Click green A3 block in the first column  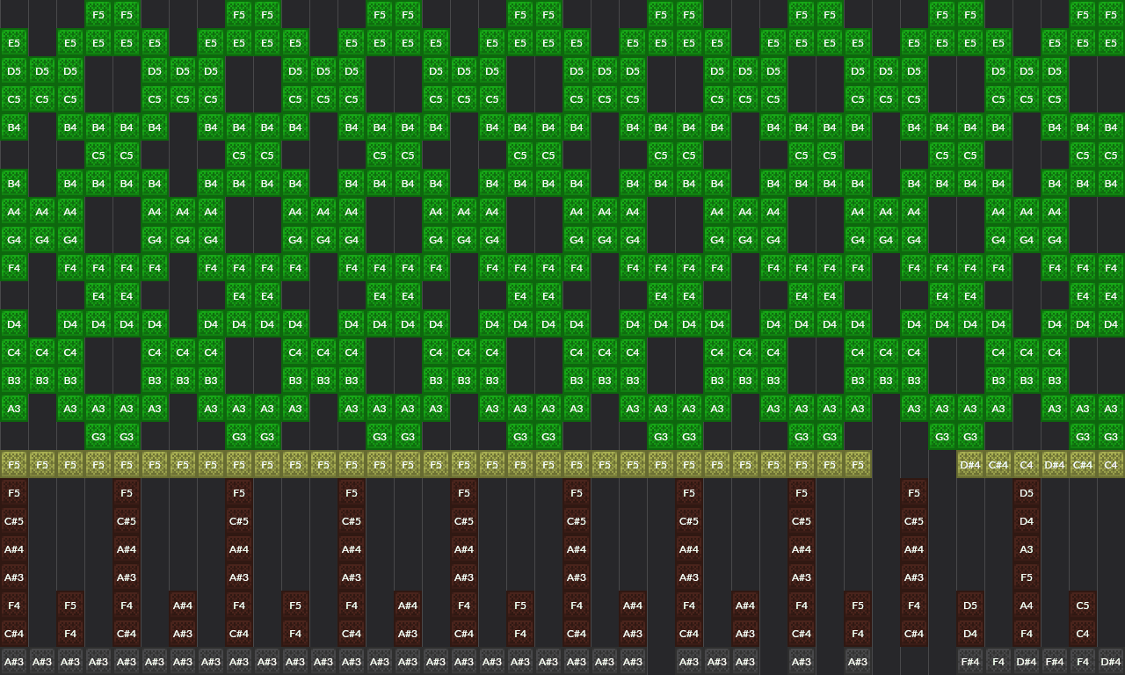pos(14,409)
